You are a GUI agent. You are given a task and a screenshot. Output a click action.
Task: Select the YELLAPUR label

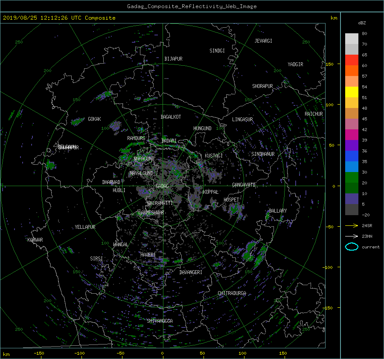coord(85,227)
